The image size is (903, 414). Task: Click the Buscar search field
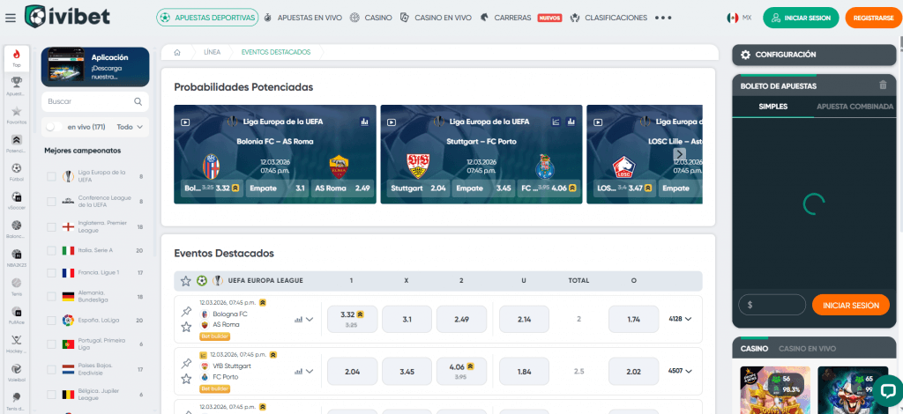click(95, 101)
